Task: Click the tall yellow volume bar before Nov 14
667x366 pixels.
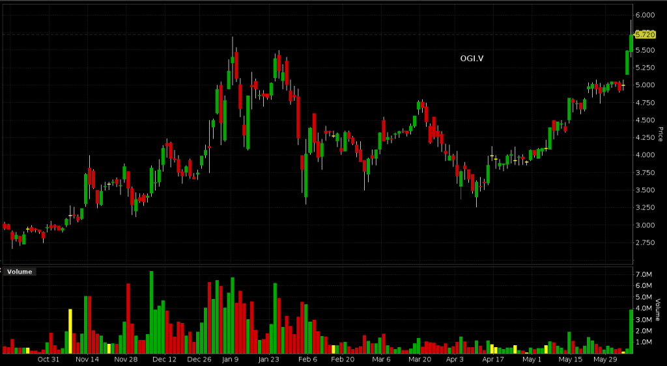Action: pos(70,331)
